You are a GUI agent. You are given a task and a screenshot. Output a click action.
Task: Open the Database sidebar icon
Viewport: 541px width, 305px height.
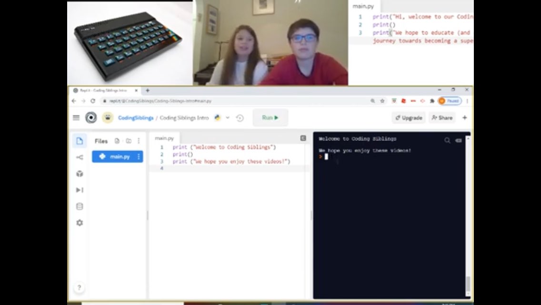point(80,206)
